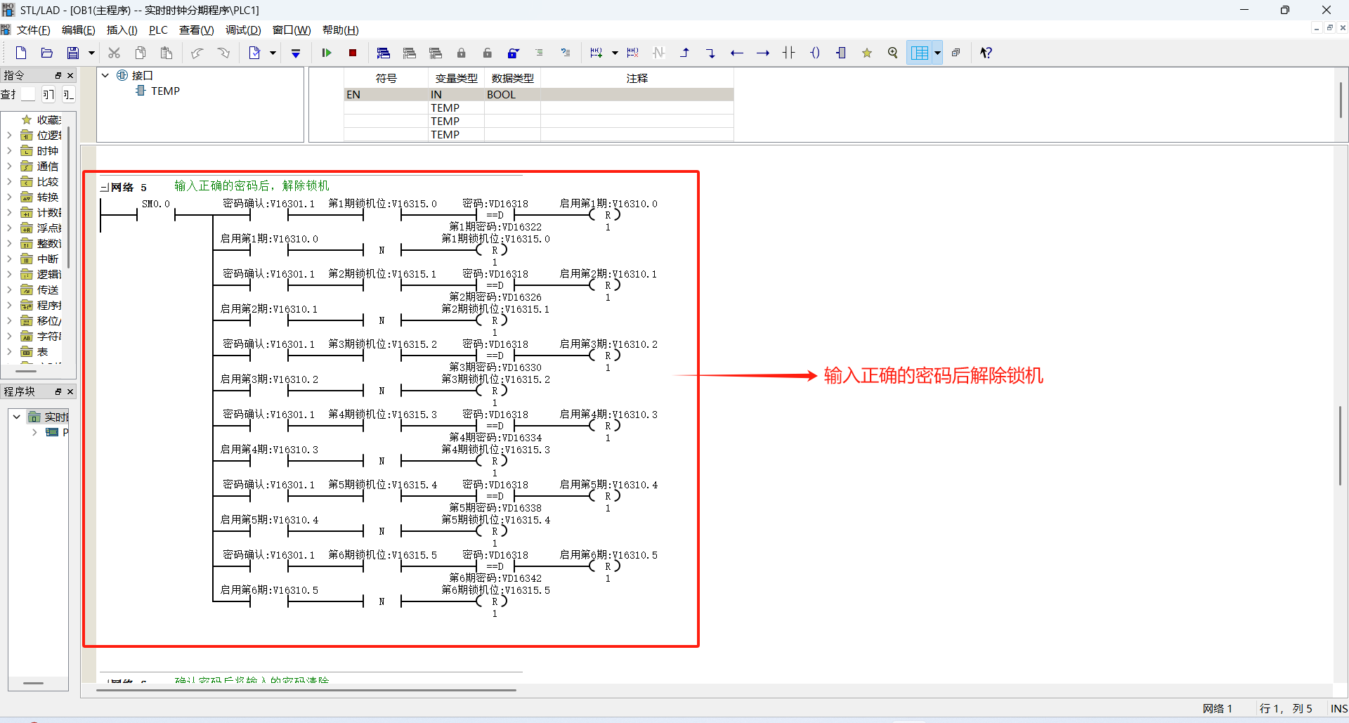Collapse the 接口 tree node
The image size is (1349, 723).
coord(105,75)
